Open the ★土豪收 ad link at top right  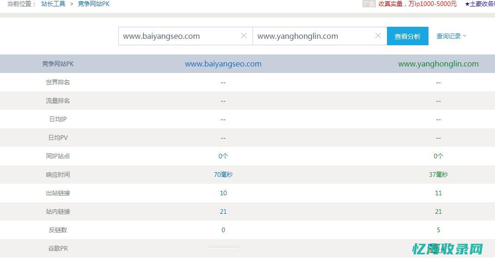(479, 4)
